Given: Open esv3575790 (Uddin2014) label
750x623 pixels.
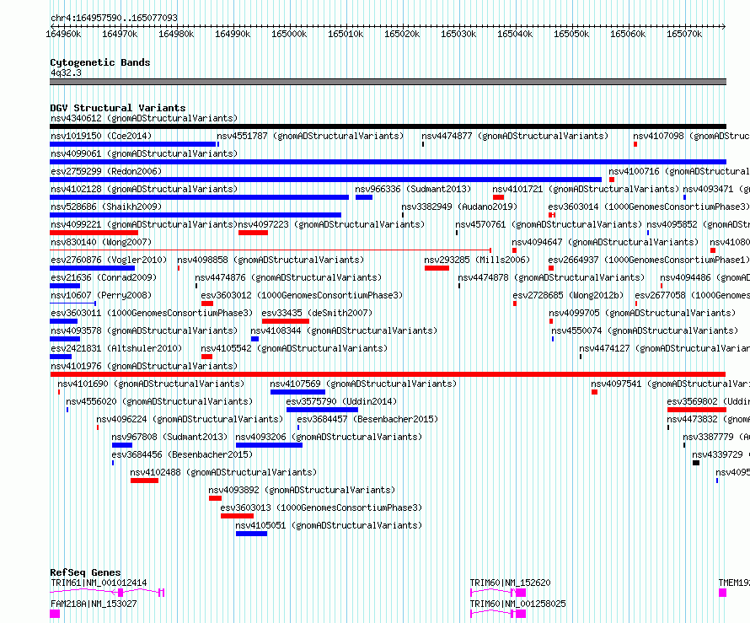Looking at the screenshot, I should pyautogui.click(x=341, y=401).
